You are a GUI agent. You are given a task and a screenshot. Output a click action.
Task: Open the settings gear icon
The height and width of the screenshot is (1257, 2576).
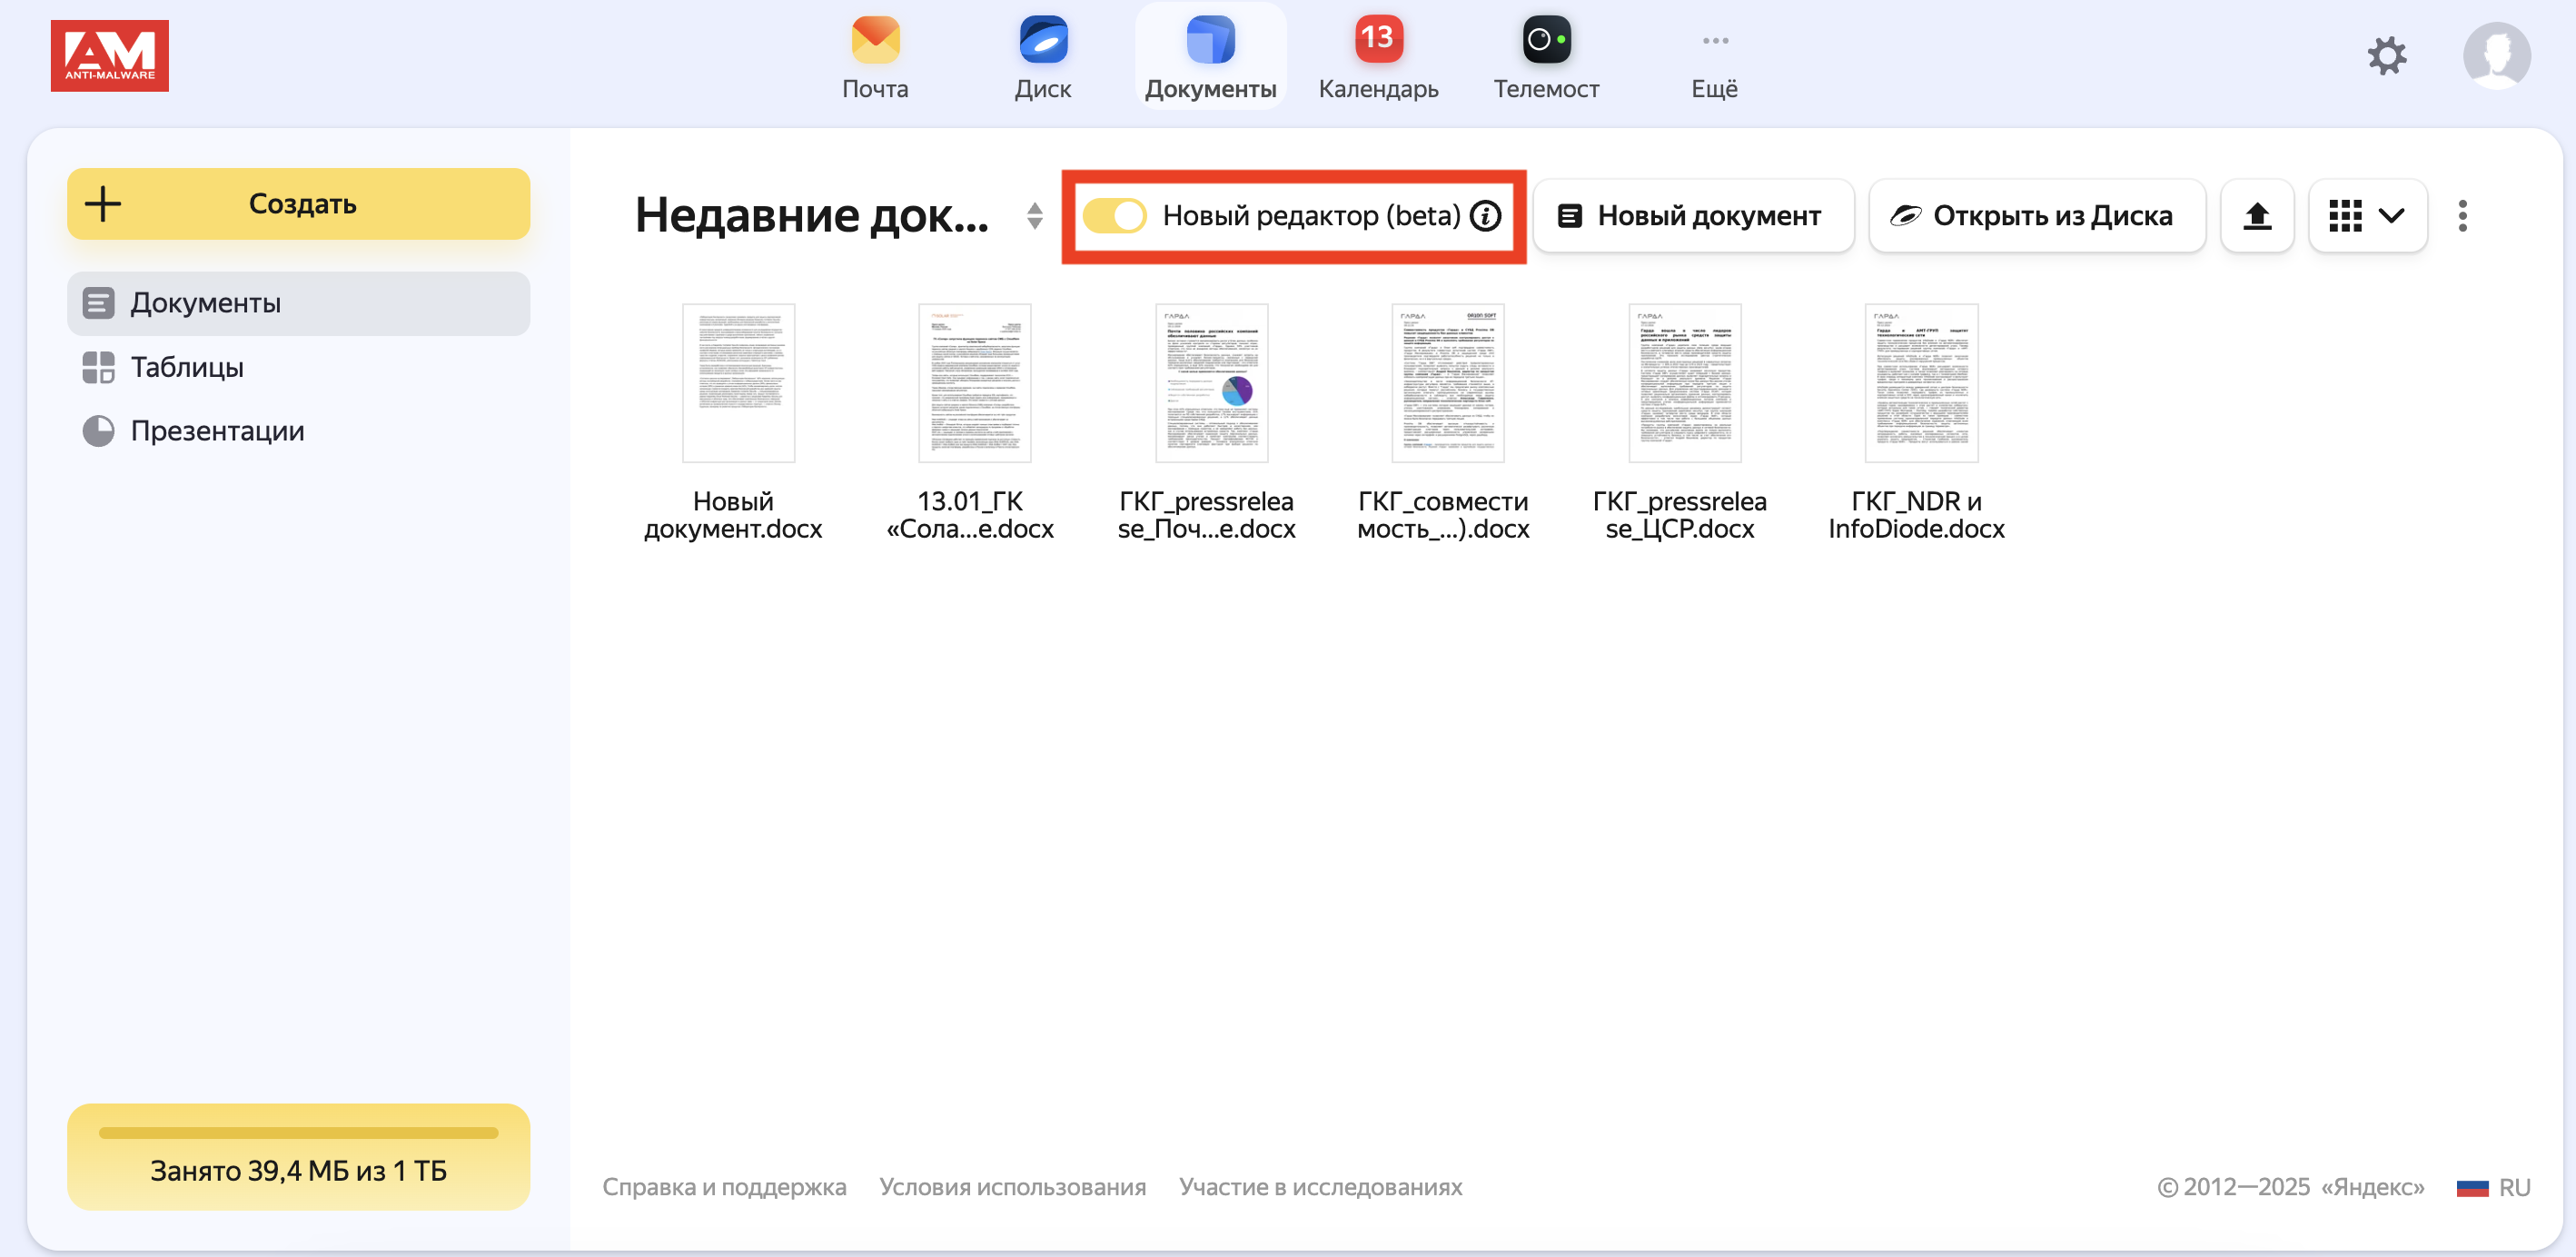[2387, 56]
